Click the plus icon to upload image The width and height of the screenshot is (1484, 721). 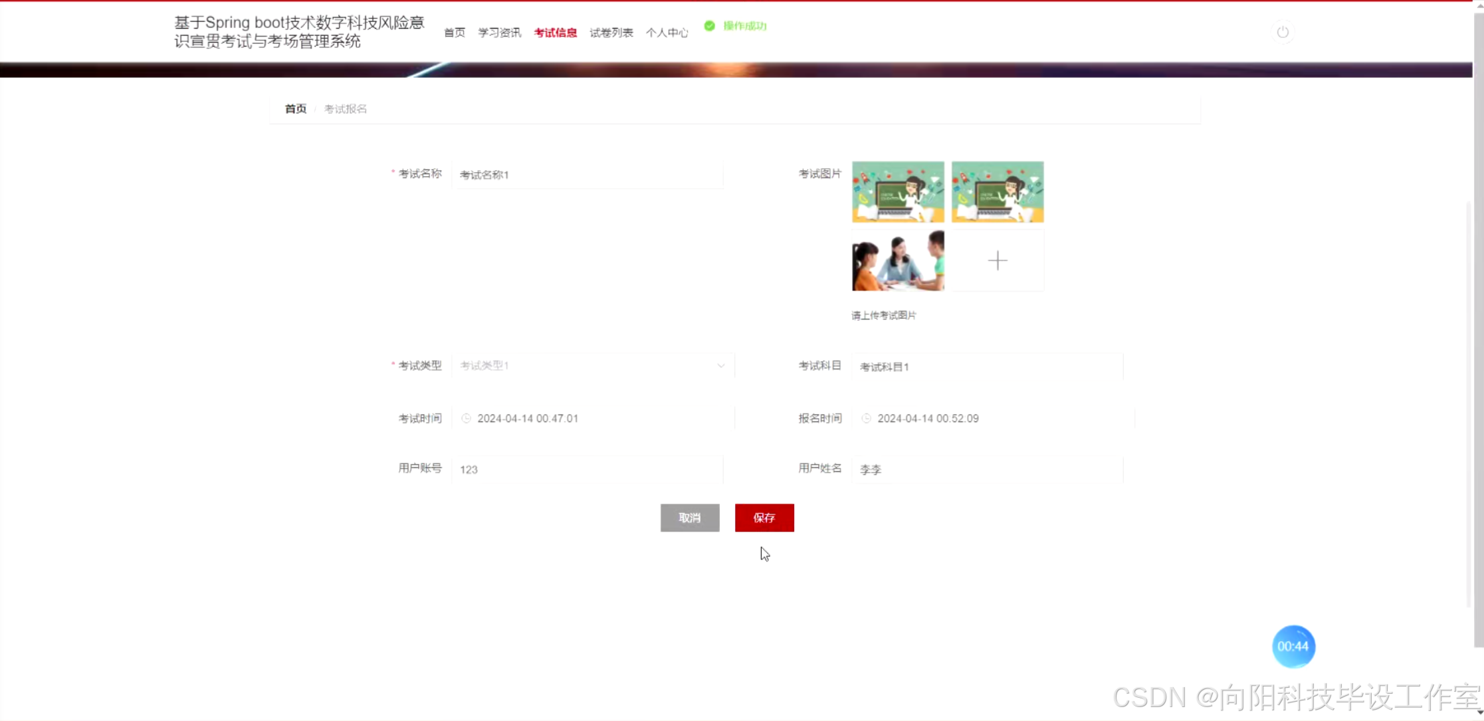point(997,260)
